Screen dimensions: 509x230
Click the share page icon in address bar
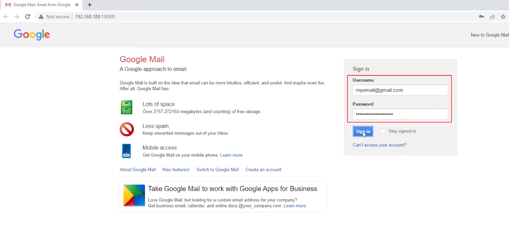[x=492, y=17]
